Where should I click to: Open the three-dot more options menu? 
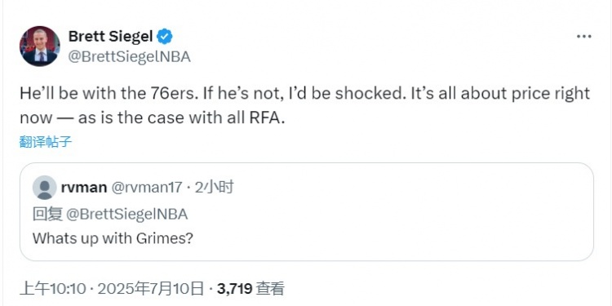point(584,37)
